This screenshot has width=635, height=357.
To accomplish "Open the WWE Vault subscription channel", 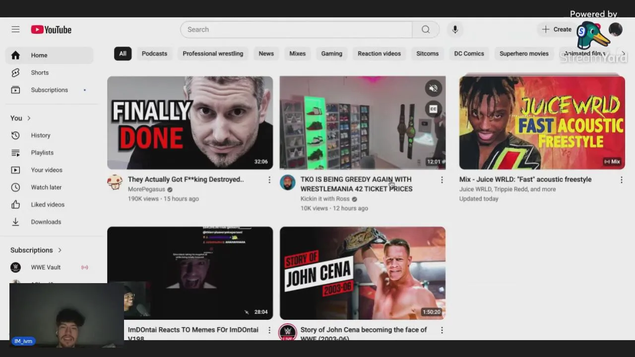I will pyautogui.click(x=49, y=267).
